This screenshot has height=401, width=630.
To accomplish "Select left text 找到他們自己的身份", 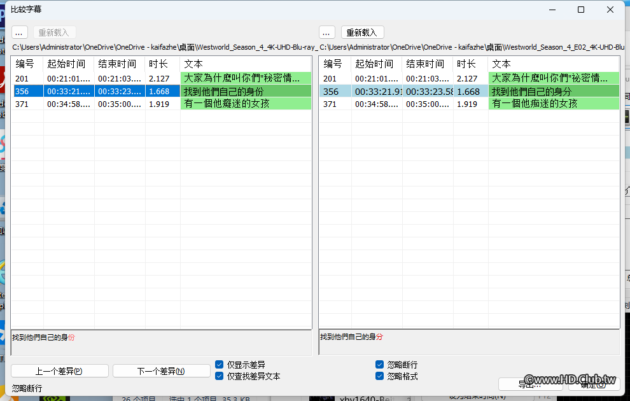I will [x=224, y=91].
